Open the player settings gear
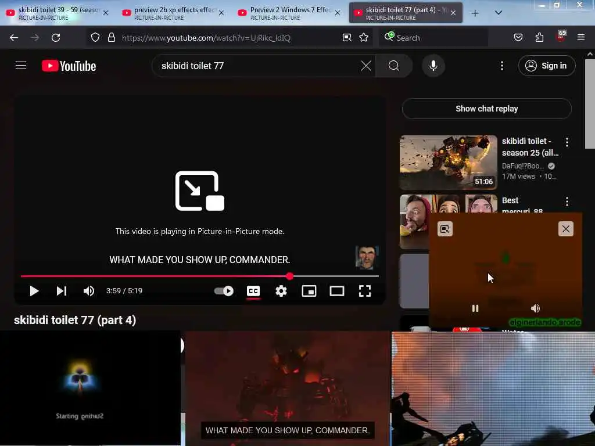Viewport: 595px width, 446px height. [281, 291]
